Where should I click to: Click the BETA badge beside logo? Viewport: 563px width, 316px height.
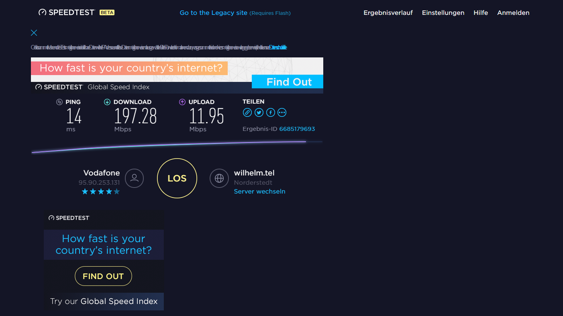click(107, 12)
